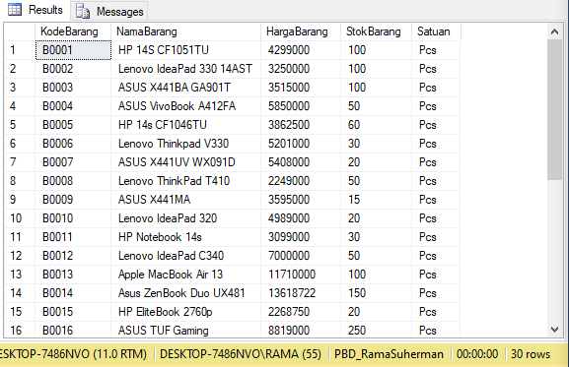Select cell Lenovo IdeaPad 330 14AST
The width and height of the screenshot is (569, 367).
[185, 69]
